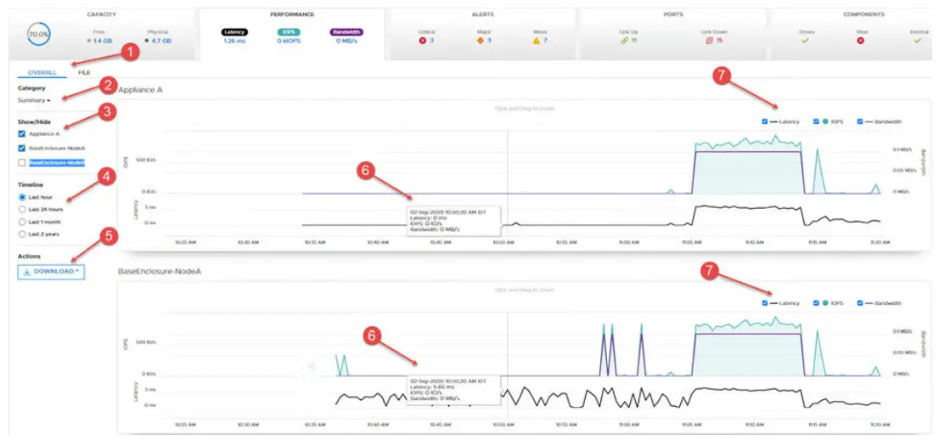The width and height of the screenshot is (939, 440).
Task: Click the Rear red error status icon
Action: pyautogui.click(x=861, y=41)
